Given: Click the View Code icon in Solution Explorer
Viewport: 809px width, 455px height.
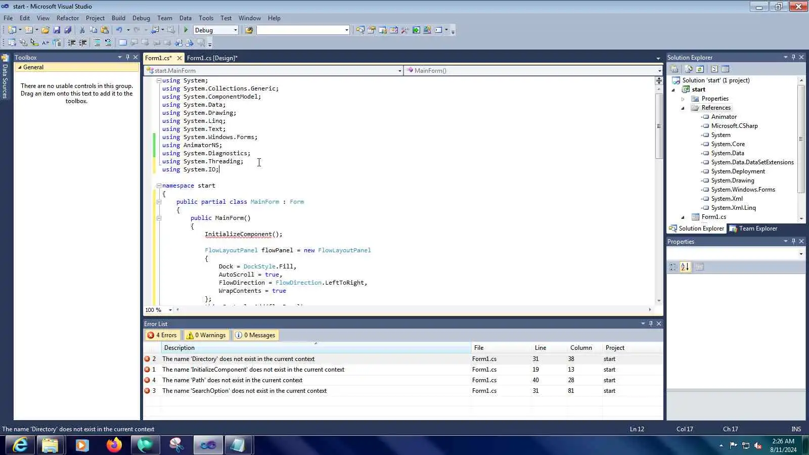Looking at the screenshot, I should (x=714, y=69).
